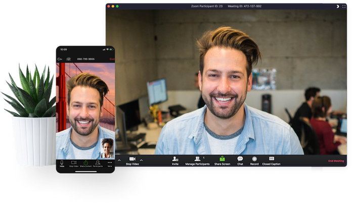Toggle the phone speaker icon

pyautogui.click(x=60, y=59)
